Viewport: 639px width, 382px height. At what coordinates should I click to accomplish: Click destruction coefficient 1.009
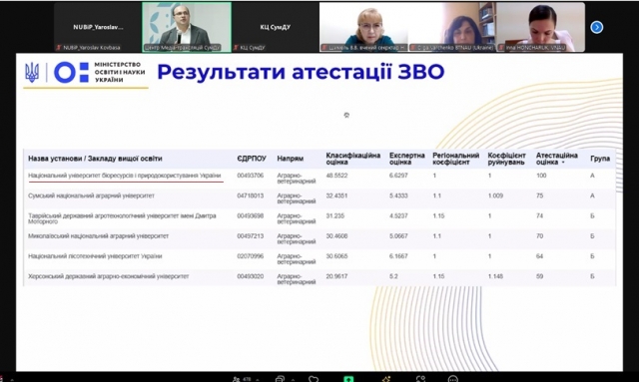[x=495, y=195]
